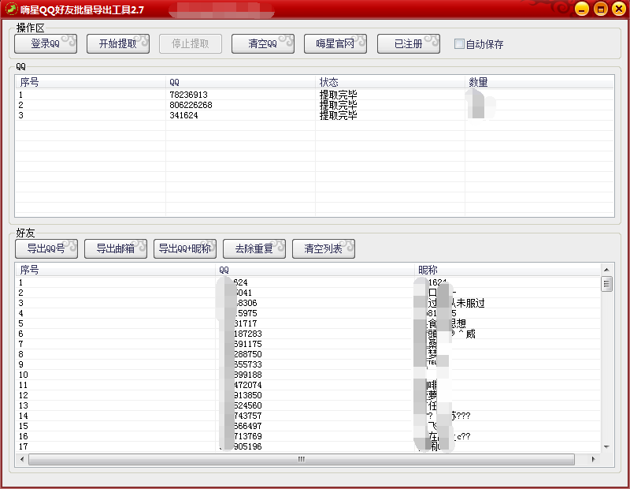Select friend row number 3
Viewport: 630px width, 489px height.
pyautogui.click(x=308, y=303)
